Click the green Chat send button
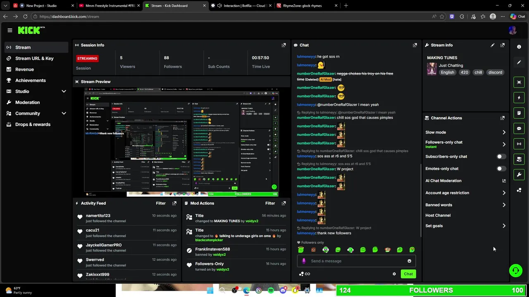This screenshot has height=297, width=529. (408, 274)
